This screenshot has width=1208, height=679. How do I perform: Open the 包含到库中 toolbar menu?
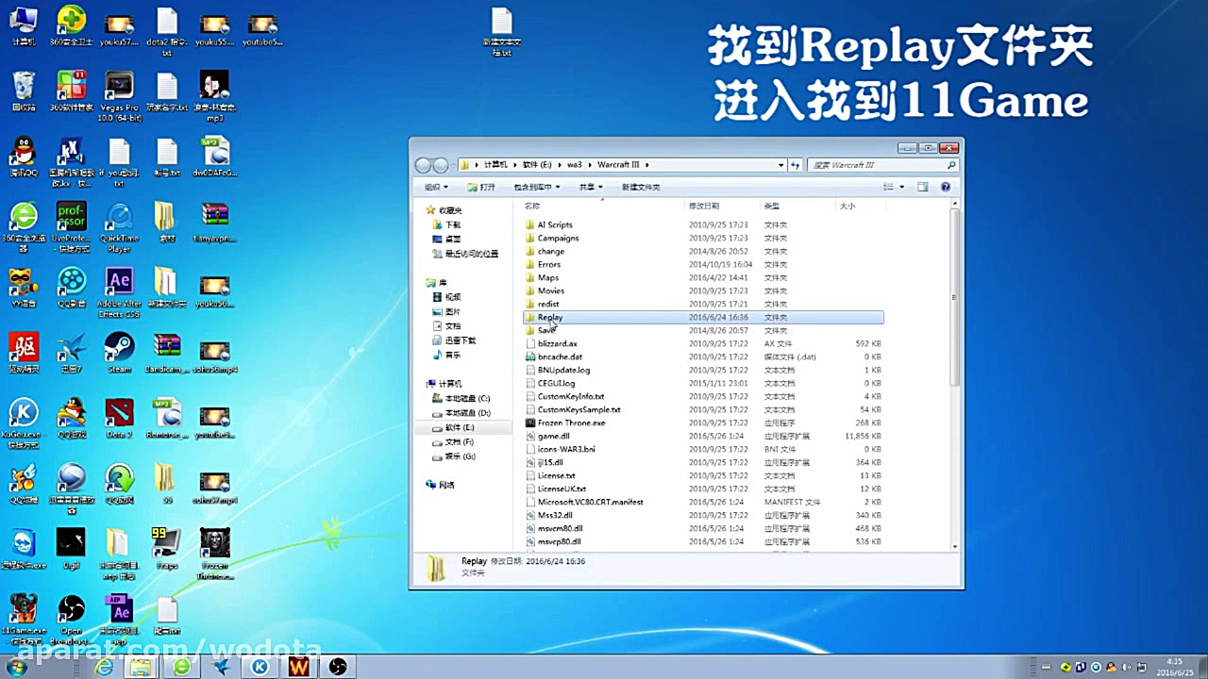click(537, 187)
